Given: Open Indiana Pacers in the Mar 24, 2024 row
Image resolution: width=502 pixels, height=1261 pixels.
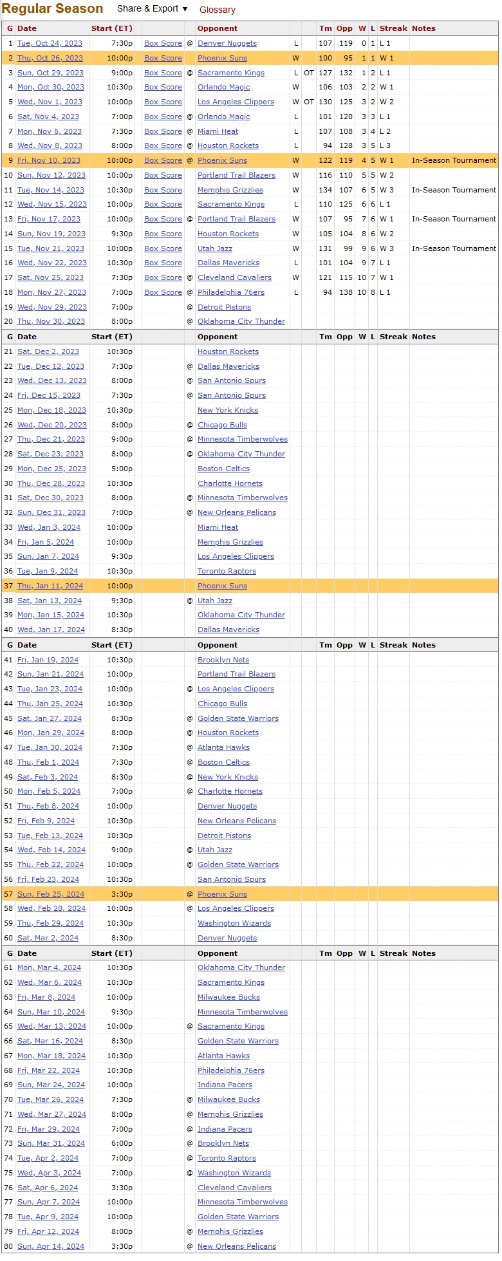Looking at the screenshot, I should (x=225, y=1085).
